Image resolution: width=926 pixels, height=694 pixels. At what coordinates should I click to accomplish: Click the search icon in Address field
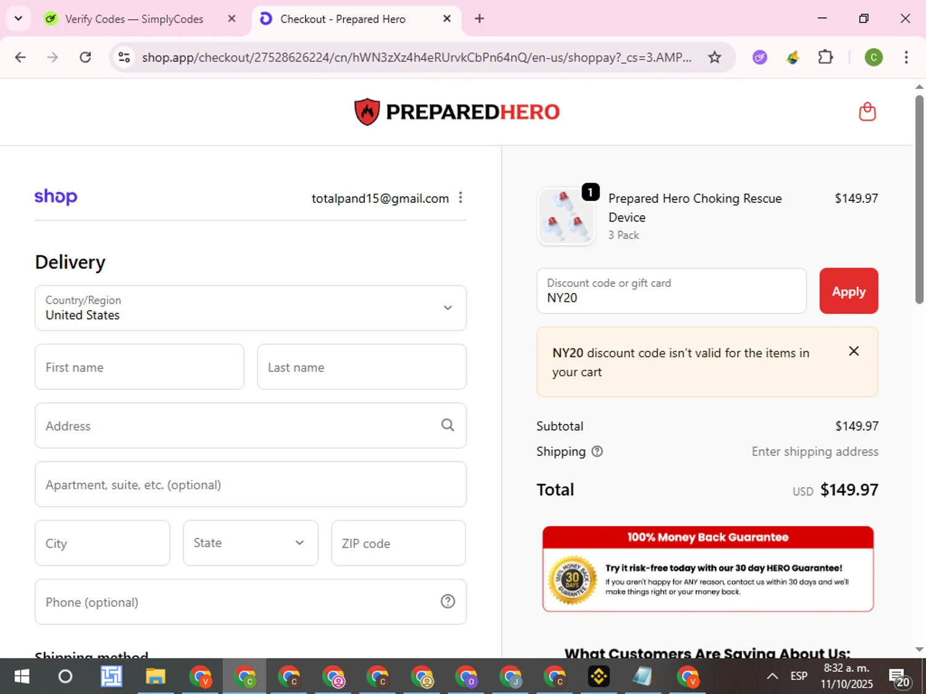point(448,425)
